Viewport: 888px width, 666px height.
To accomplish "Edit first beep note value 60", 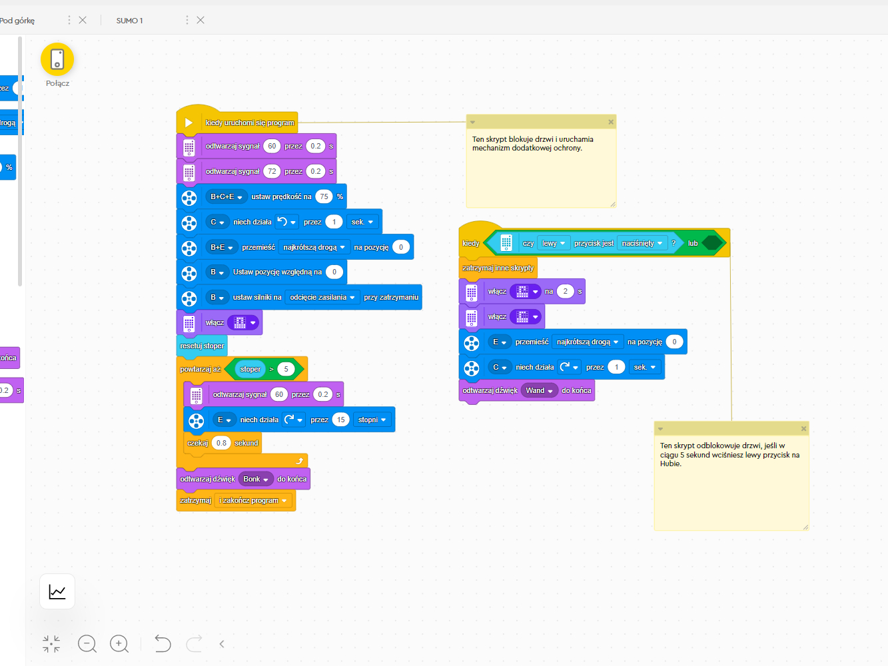I will 272,146.
